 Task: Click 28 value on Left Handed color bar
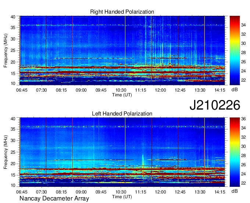(243, 156)
